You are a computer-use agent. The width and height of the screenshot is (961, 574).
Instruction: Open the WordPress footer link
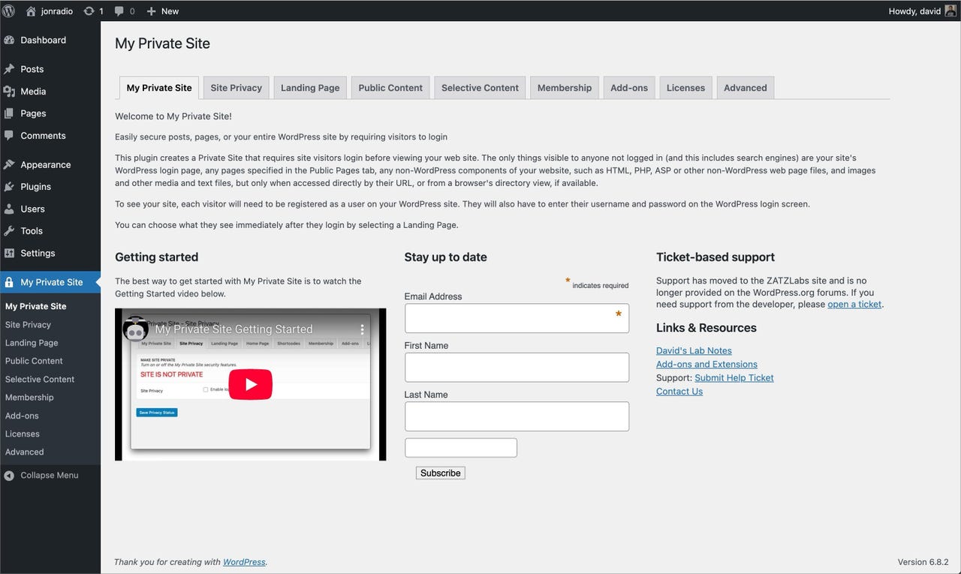(x=244, y=562)
